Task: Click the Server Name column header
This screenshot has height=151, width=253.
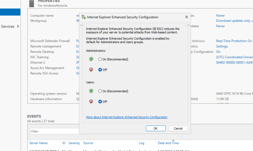Action: point(38,143)
